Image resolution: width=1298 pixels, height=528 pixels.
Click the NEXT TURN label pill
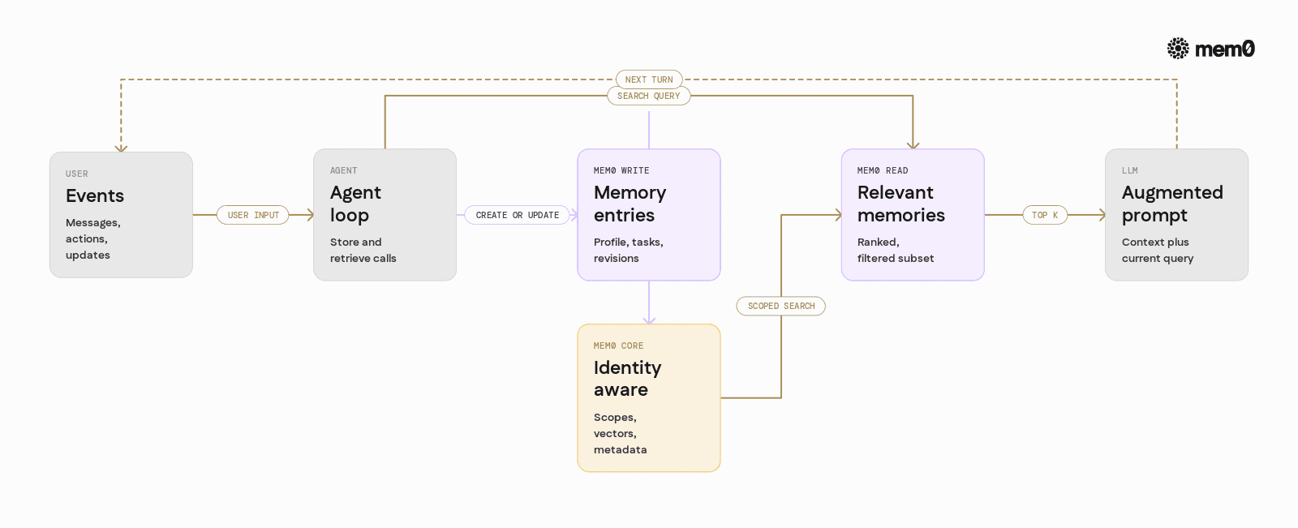click(x=649, y=79)
